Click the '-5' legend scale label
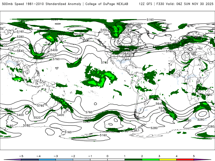Screen dimensions: 215x161 click(21, 156)
